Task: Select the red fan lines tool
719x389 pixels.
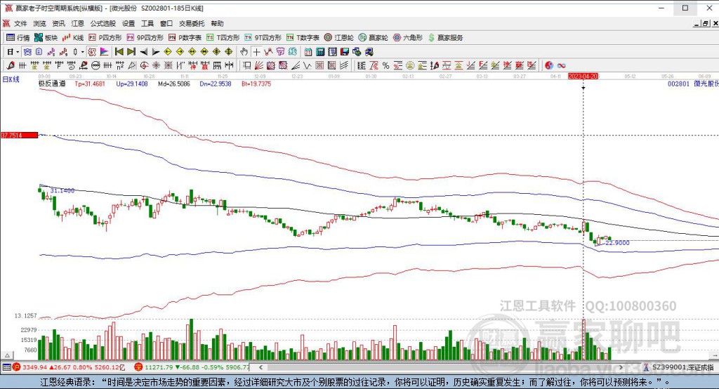Action: (259, 65)
